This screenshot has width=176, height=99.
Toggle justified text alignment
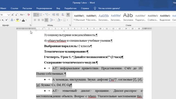(46, 20)
